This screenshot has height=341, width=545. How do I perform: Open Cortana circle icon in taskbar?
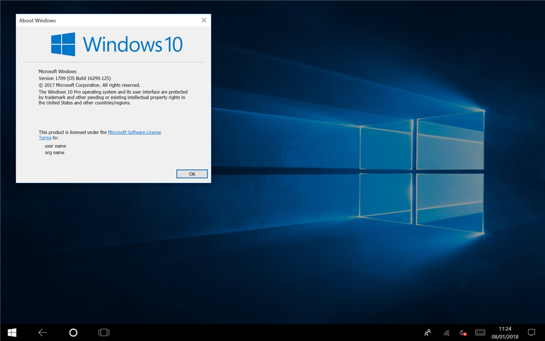coord(73,332)
